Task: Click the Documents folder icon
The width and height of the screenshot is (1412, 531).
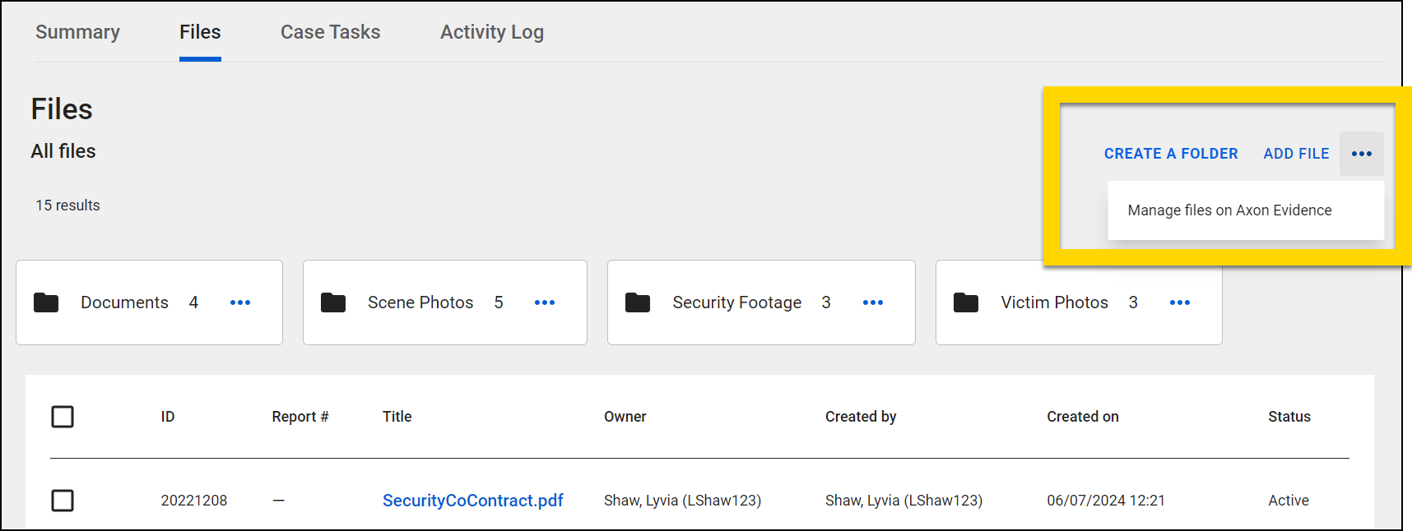Action: [46, 302]
